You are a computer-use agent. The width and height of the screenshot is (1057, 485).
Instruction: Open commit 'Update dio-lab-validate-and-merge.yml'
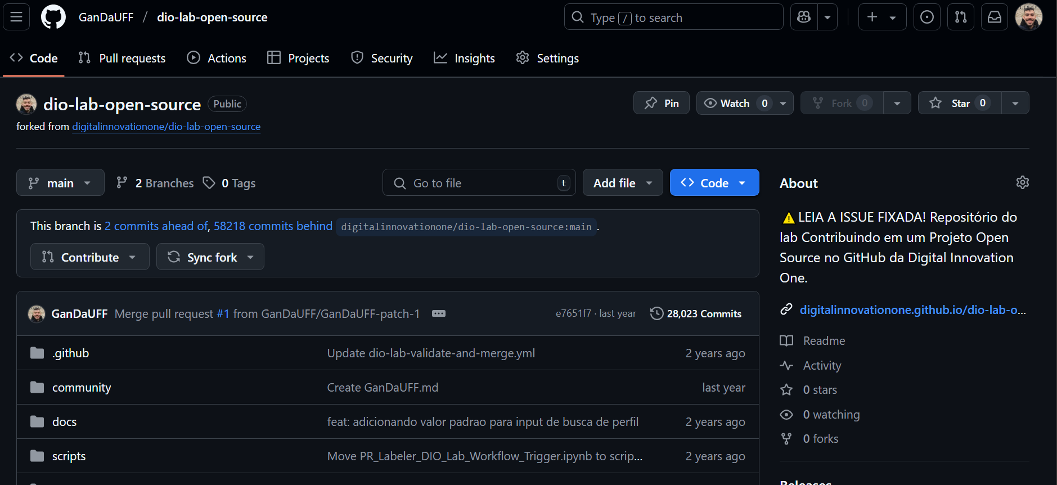pos(431,353)
